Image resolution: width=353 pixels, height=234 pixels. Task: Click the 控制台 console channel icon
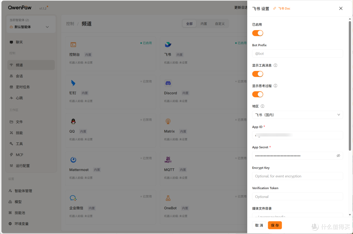[73, 44]
